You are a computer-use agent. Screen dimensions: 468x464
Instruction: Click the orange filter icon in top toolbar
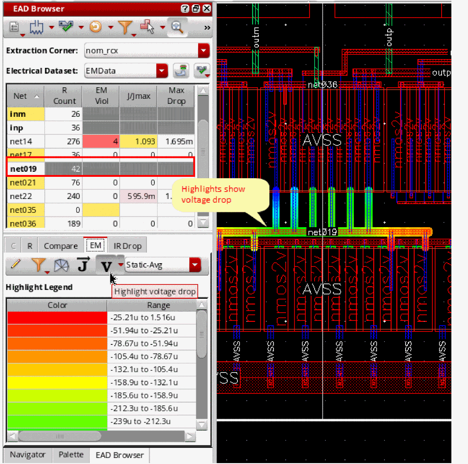[x=125, y=28]
